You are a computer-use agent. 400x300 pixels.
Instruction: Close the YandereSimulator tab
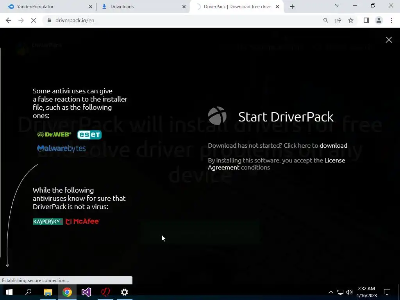pos(90,7)
